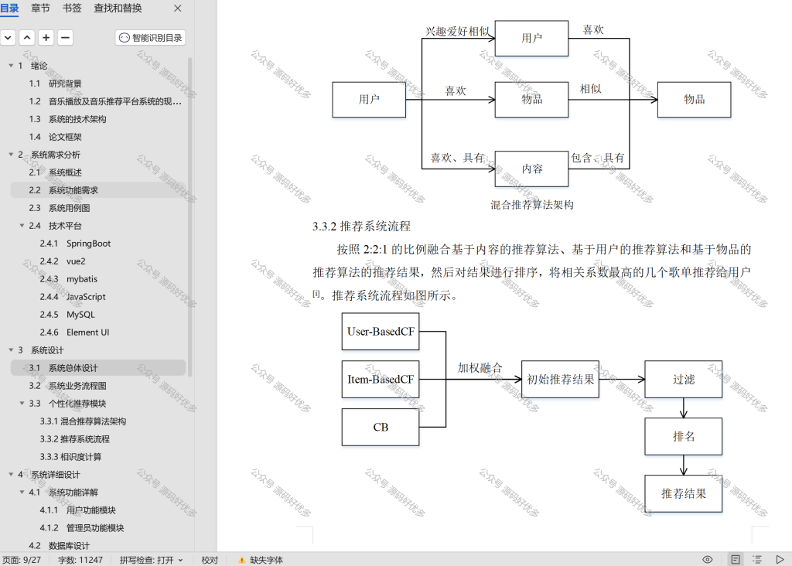Click the play reading-mode icon

(780, 560)
